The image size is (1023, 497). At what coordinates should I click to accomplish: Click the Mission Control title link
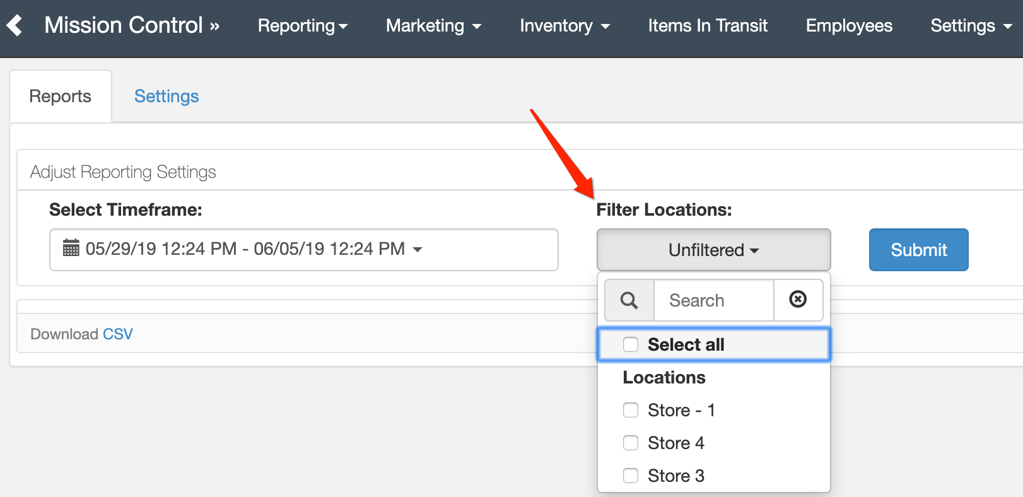tap(132, 25)
